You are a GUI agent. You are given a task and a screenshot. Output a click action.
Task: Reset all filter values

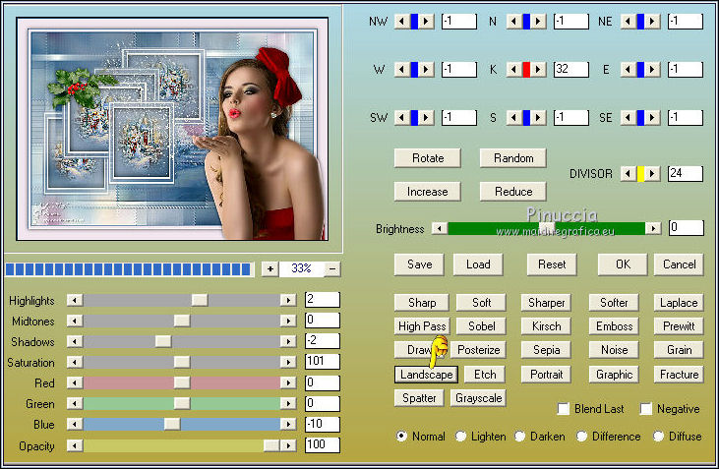[552, 264]
